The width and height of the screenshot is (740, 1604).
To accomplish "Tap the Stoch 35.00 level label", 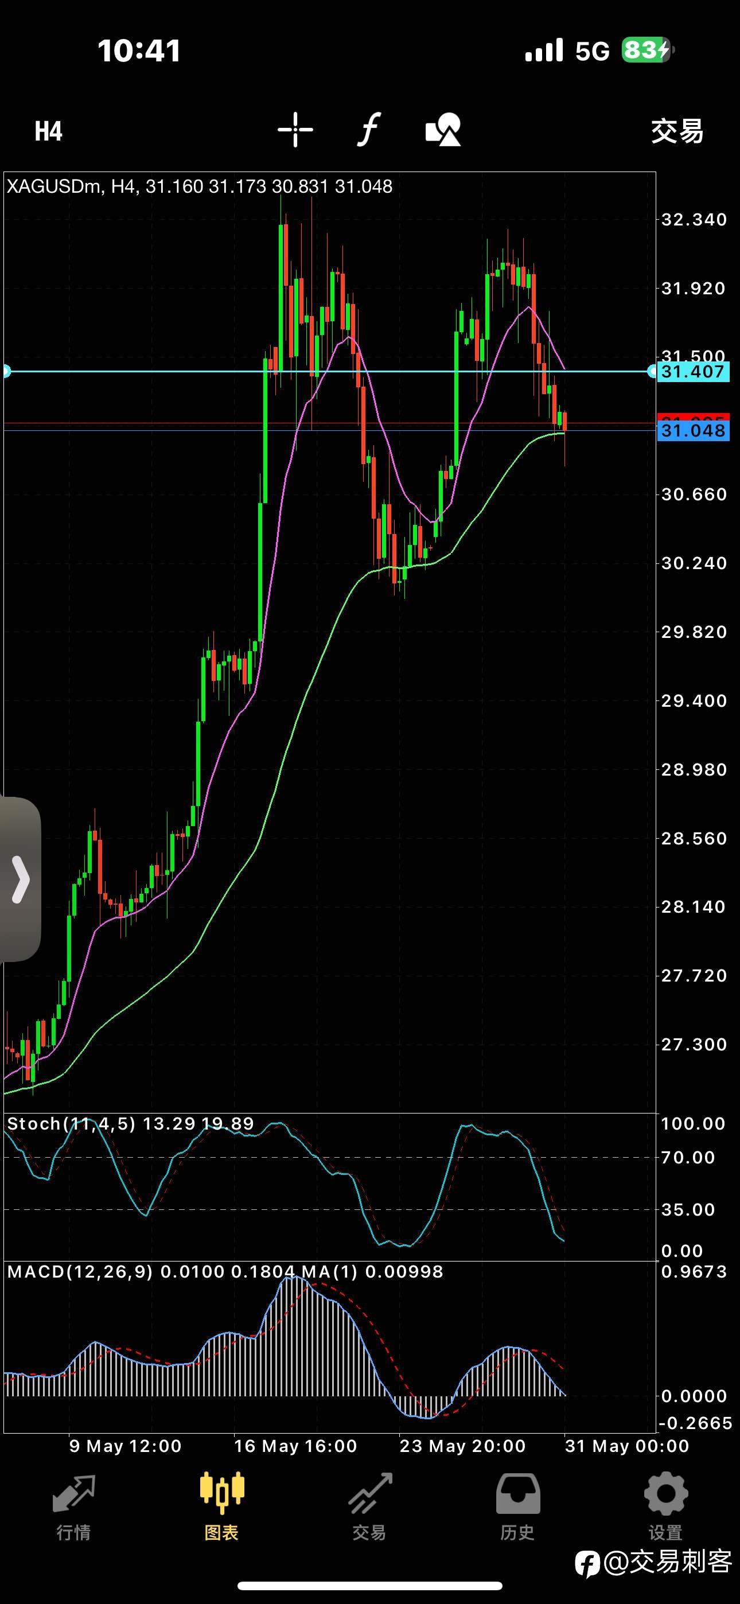I will pos(688,1210).
